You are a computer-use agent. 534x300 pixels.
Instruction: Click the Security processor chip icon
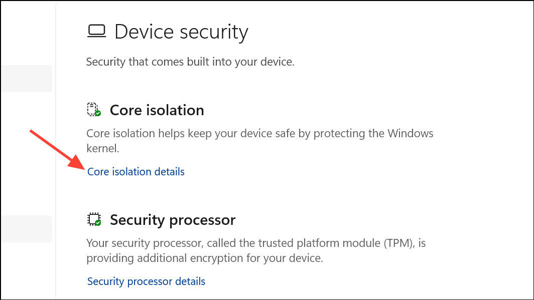[93, 219]
